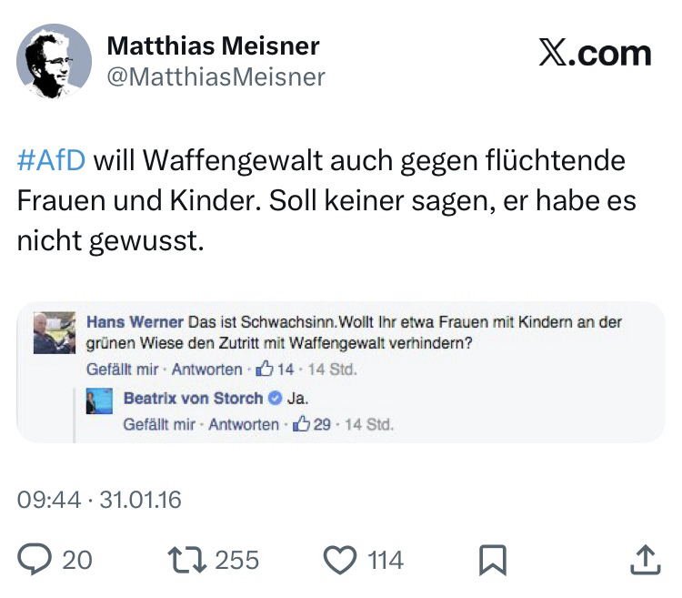Bookmark this tweet

click(492, 560)
